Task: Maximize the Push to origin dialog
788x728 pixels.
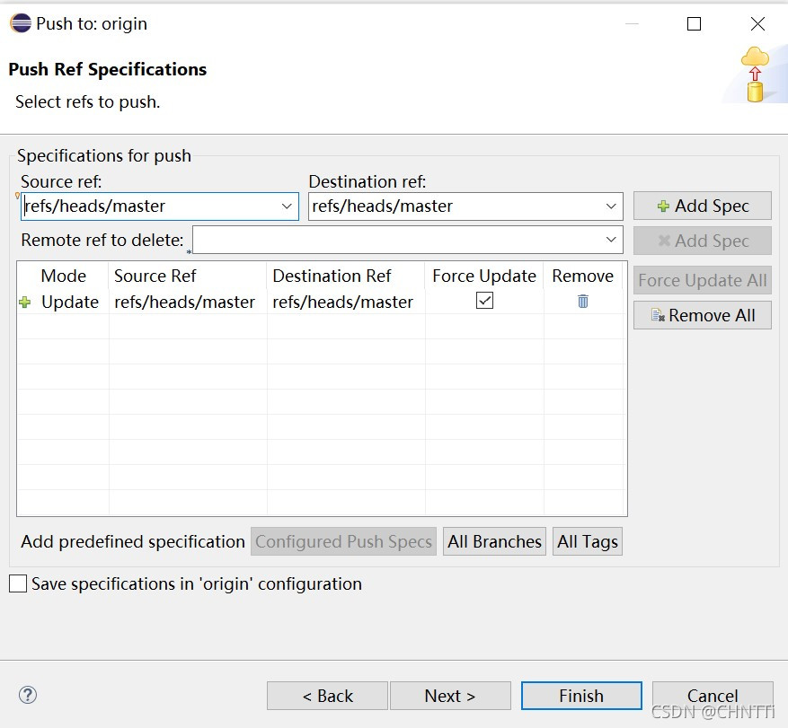Action: point(694,24)
